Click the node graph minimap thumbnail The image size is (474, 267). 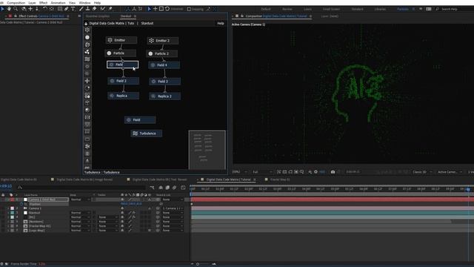(207, 150)
